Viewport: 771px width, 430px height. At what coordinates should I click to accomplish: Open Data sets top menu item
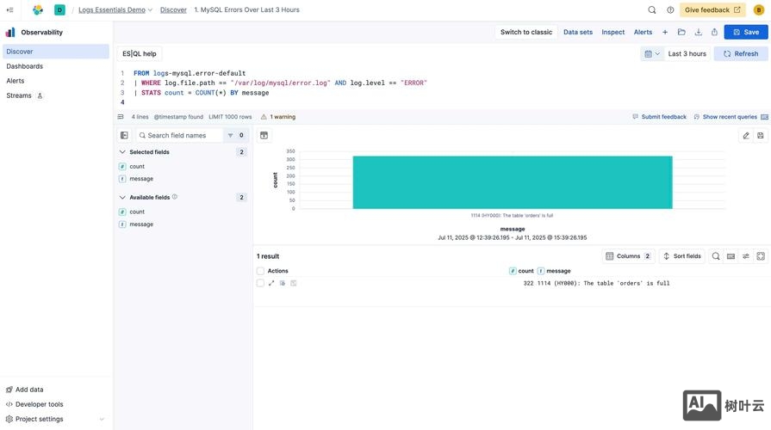coord(578,32)
